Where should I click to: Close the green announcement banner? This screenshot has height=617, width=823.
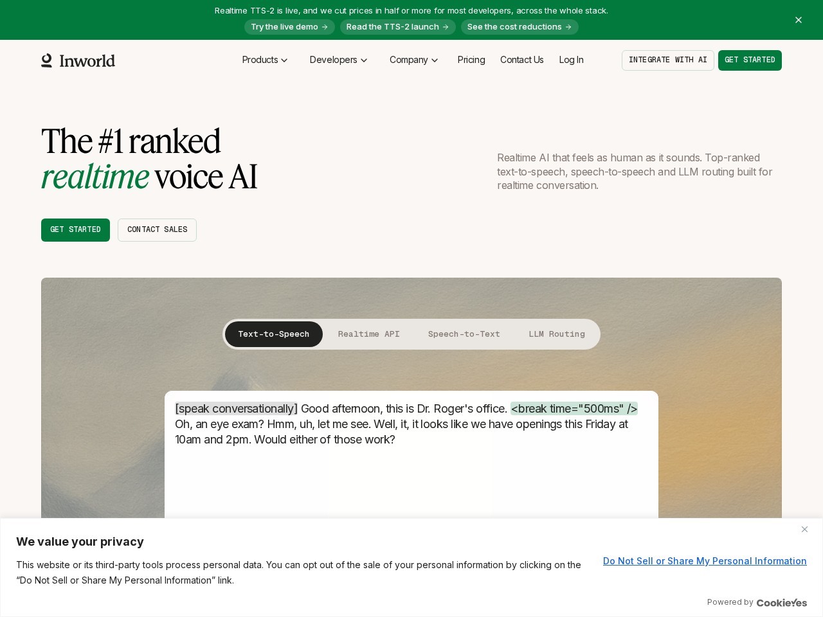799,20
